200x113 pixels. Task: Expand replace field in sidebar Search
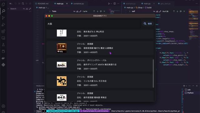click(8, 9)
